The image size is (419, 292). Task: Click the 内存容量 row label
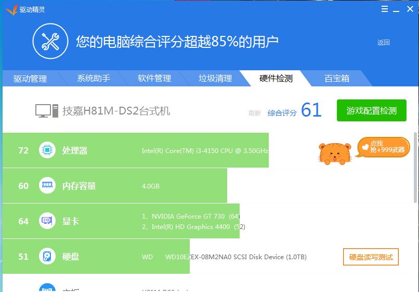pos(79,186)
